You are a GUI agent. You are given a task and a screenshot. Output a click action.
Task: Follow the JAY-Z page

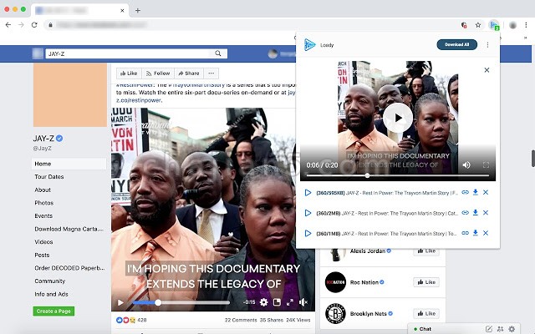[x=158, y=73]
